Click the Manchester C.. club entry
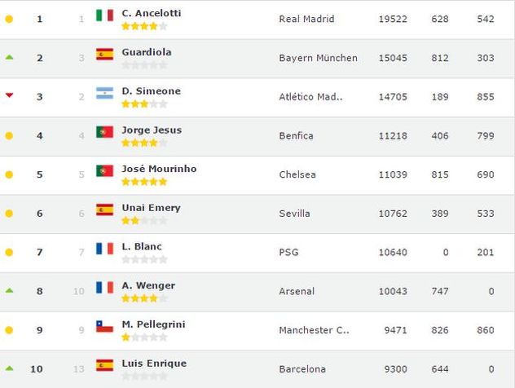The image size is (515, 388). coord(314,330)
